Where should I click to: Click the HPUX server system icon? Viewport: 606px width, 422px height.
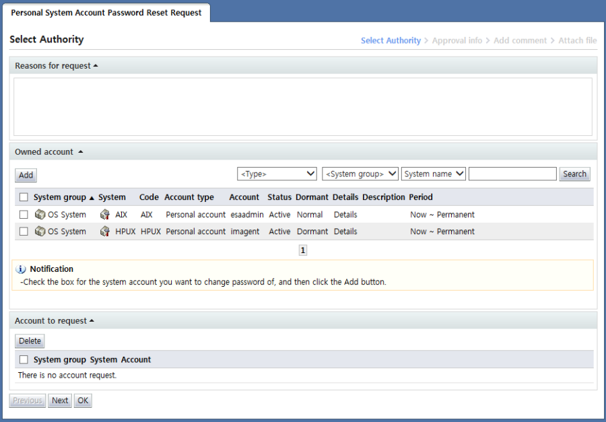104,232
